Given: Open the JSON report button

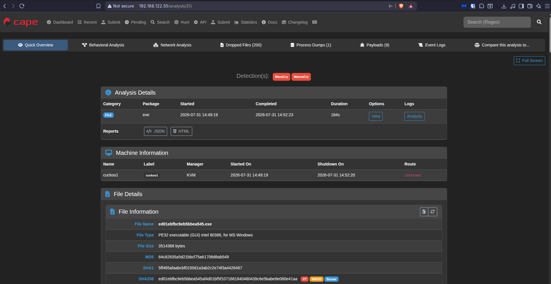Looking at the screenshot, I should tap(156, 131).
